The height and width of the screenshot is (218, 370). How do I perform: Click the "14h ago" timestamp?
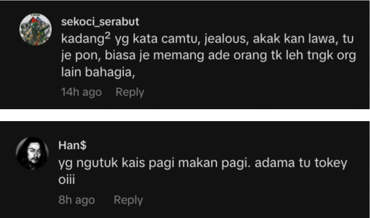pyautogui.click(x=81, y=92)
